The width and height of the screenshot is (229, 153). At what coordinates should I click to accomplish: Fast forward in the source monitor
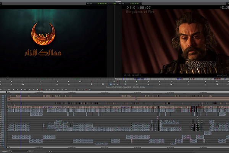(x=11, y=84)
